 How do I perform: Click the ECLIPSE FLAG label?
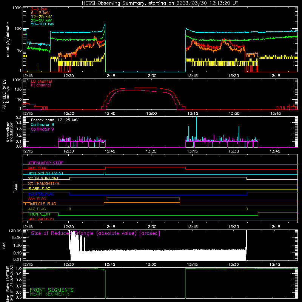(x=41, y=194)
